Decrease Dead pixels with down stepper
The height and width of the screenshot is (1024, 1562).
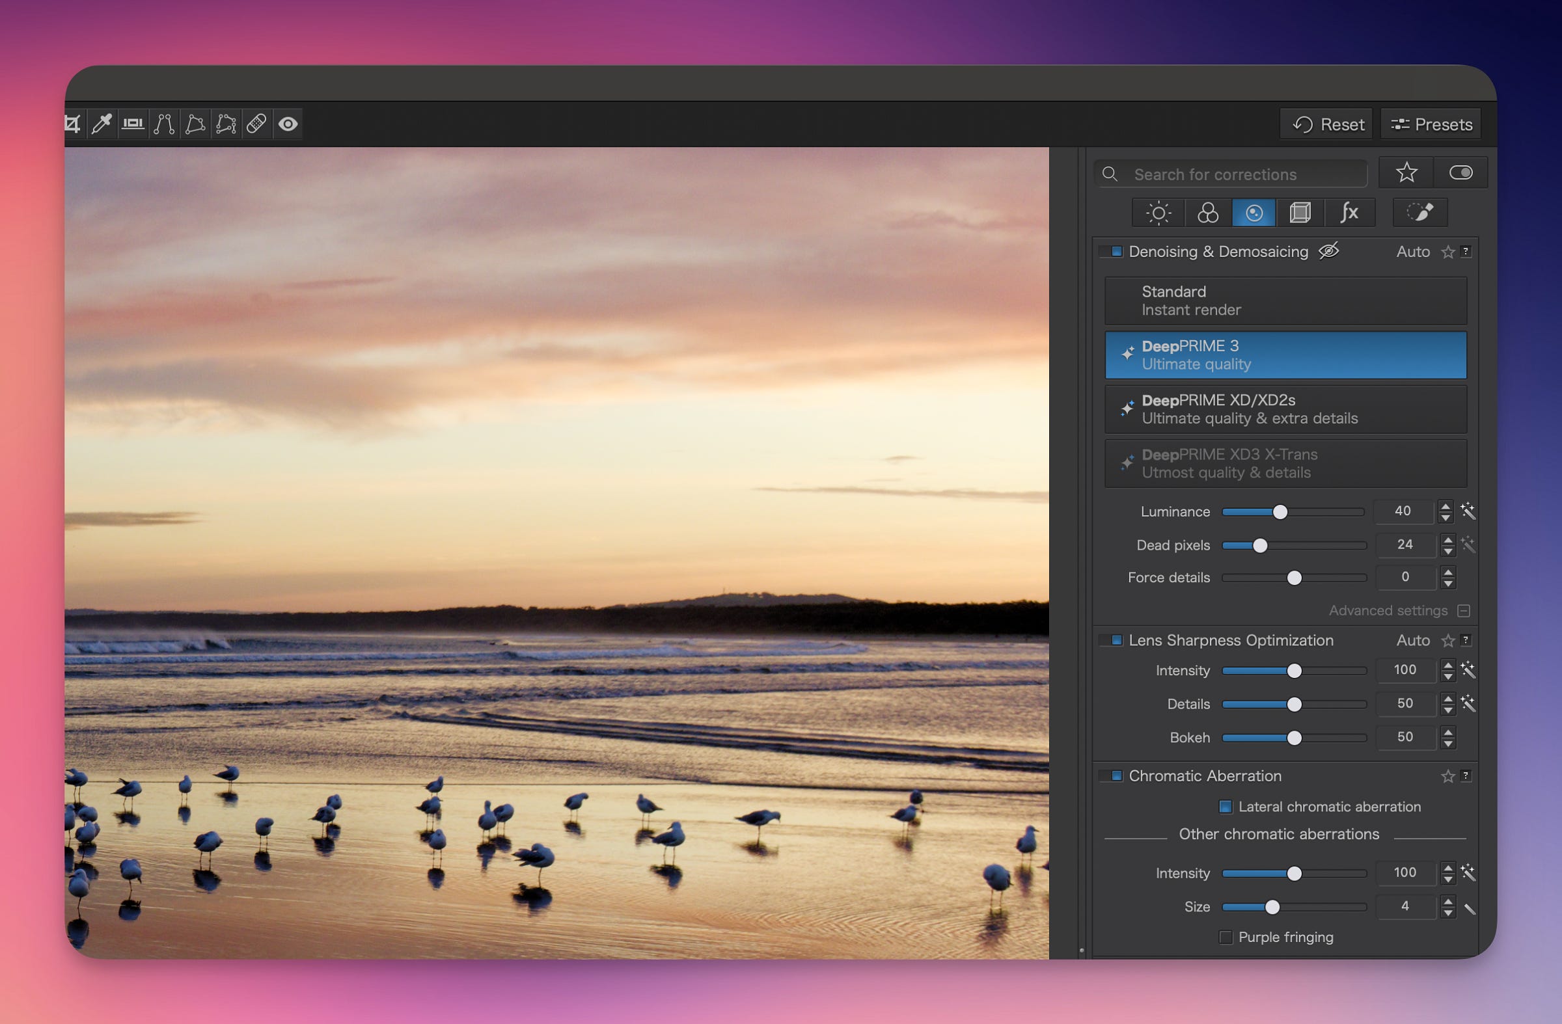tap(1448, 551)
